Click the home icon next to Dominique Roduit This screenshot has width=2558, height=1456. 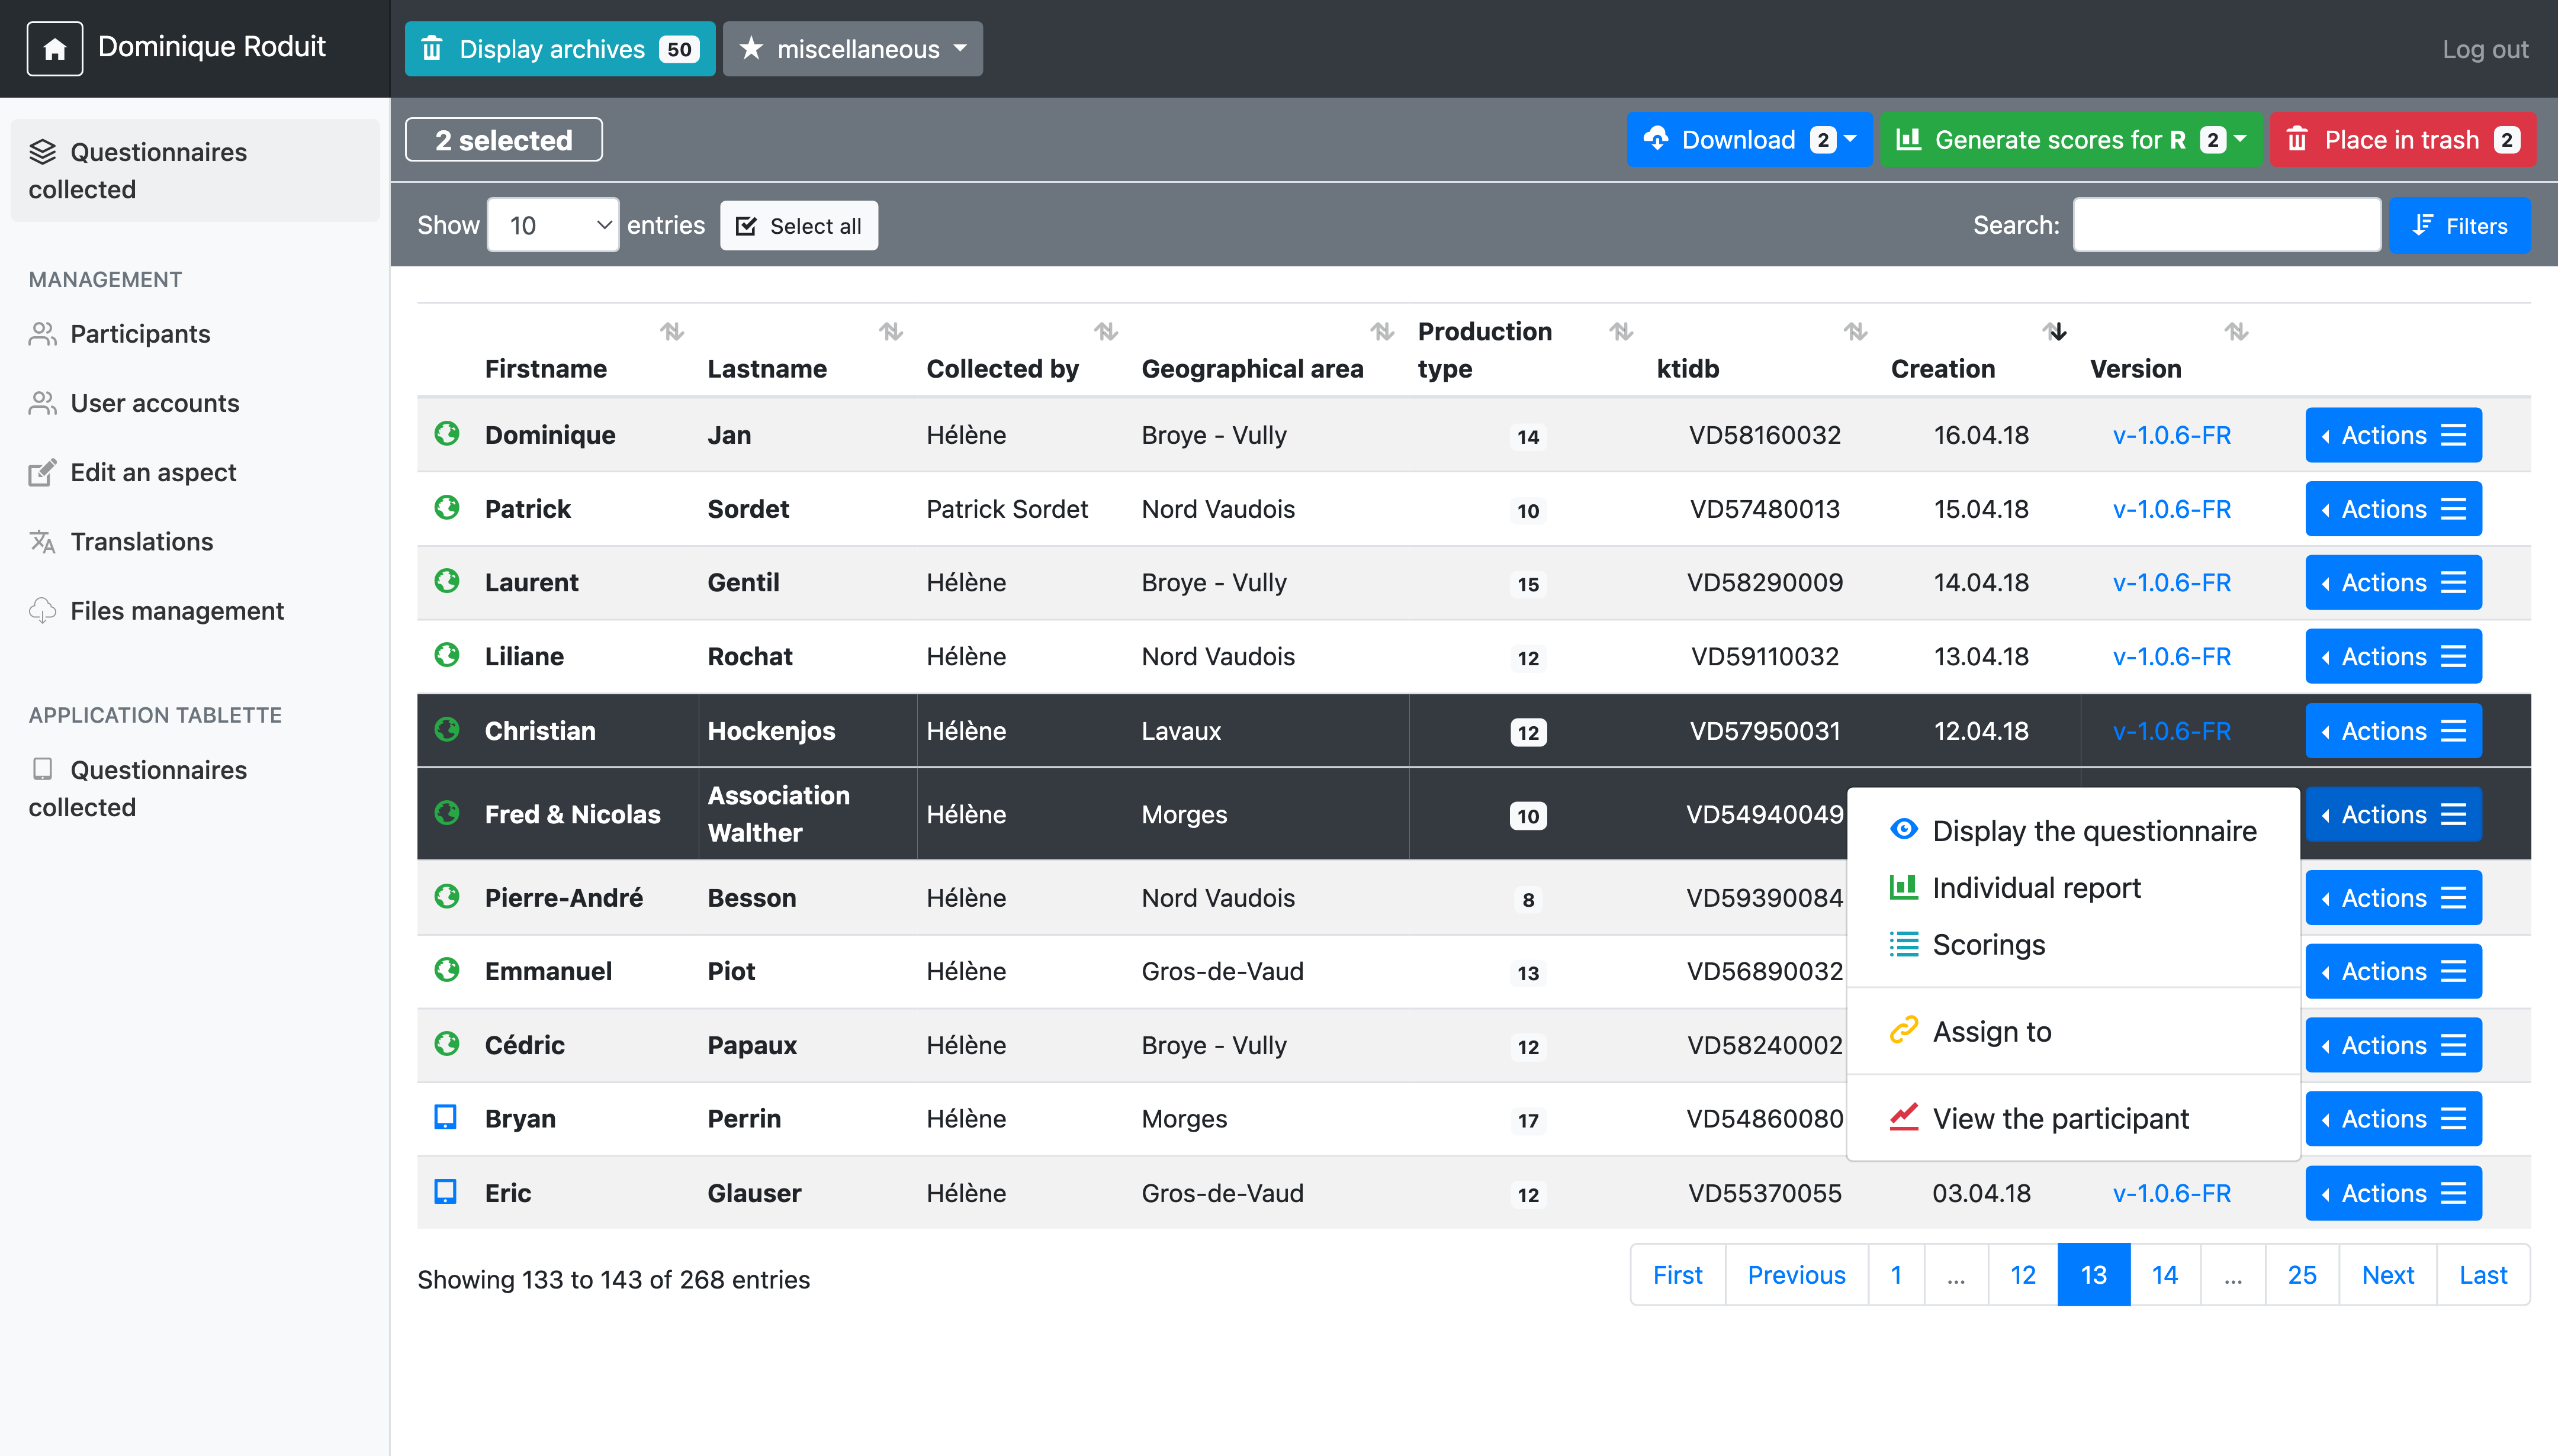point(54,48)
